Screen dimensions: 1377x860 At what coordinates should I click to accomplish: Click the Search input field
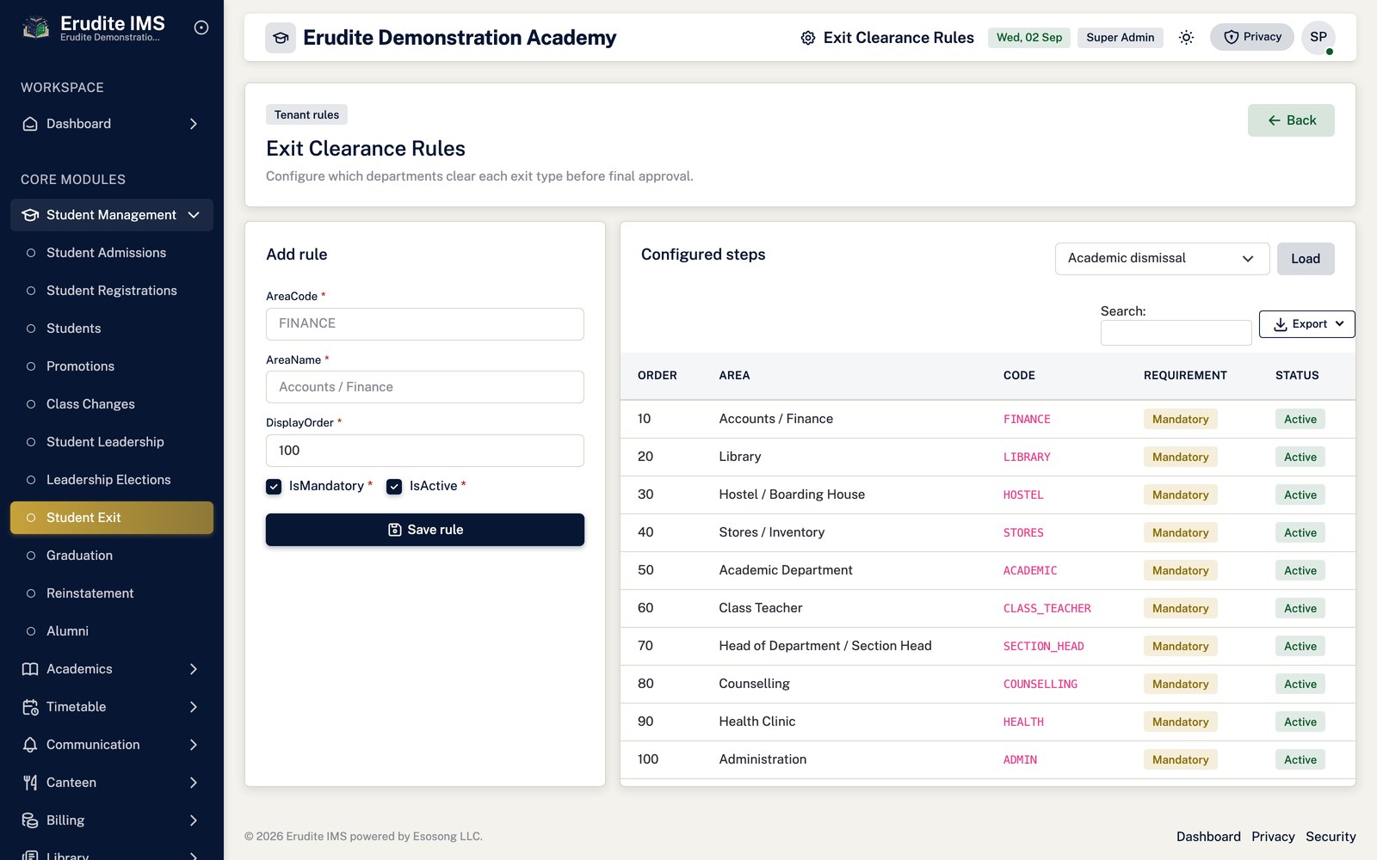click(1176, 333)
